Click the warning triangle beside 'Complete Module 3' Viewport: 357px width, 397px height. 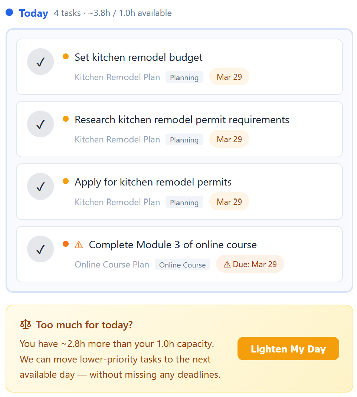click(79, 245)
